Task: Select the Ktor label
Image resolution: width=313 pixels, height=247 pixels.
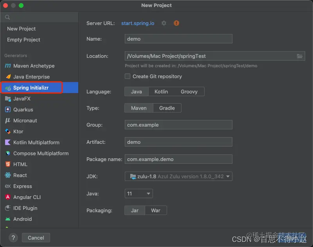Action: (x=18, y=131)
